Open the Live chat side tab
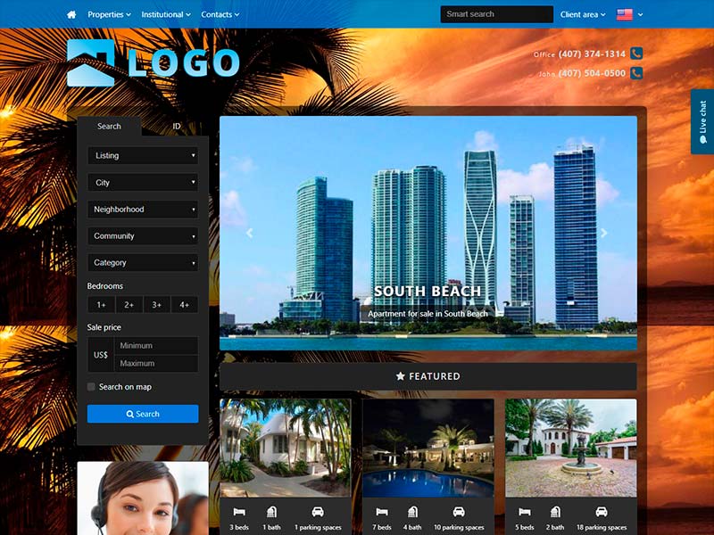The height and width of the screenshot is (535, 714). click(702, 122)
